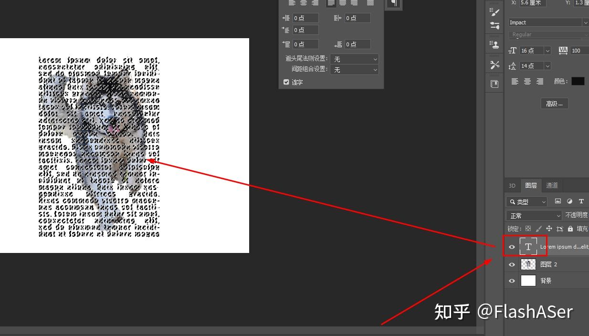The image size is (589, 336).
Task: Uncheck the 连字 hyphenation checkbox
Action: 285,82
